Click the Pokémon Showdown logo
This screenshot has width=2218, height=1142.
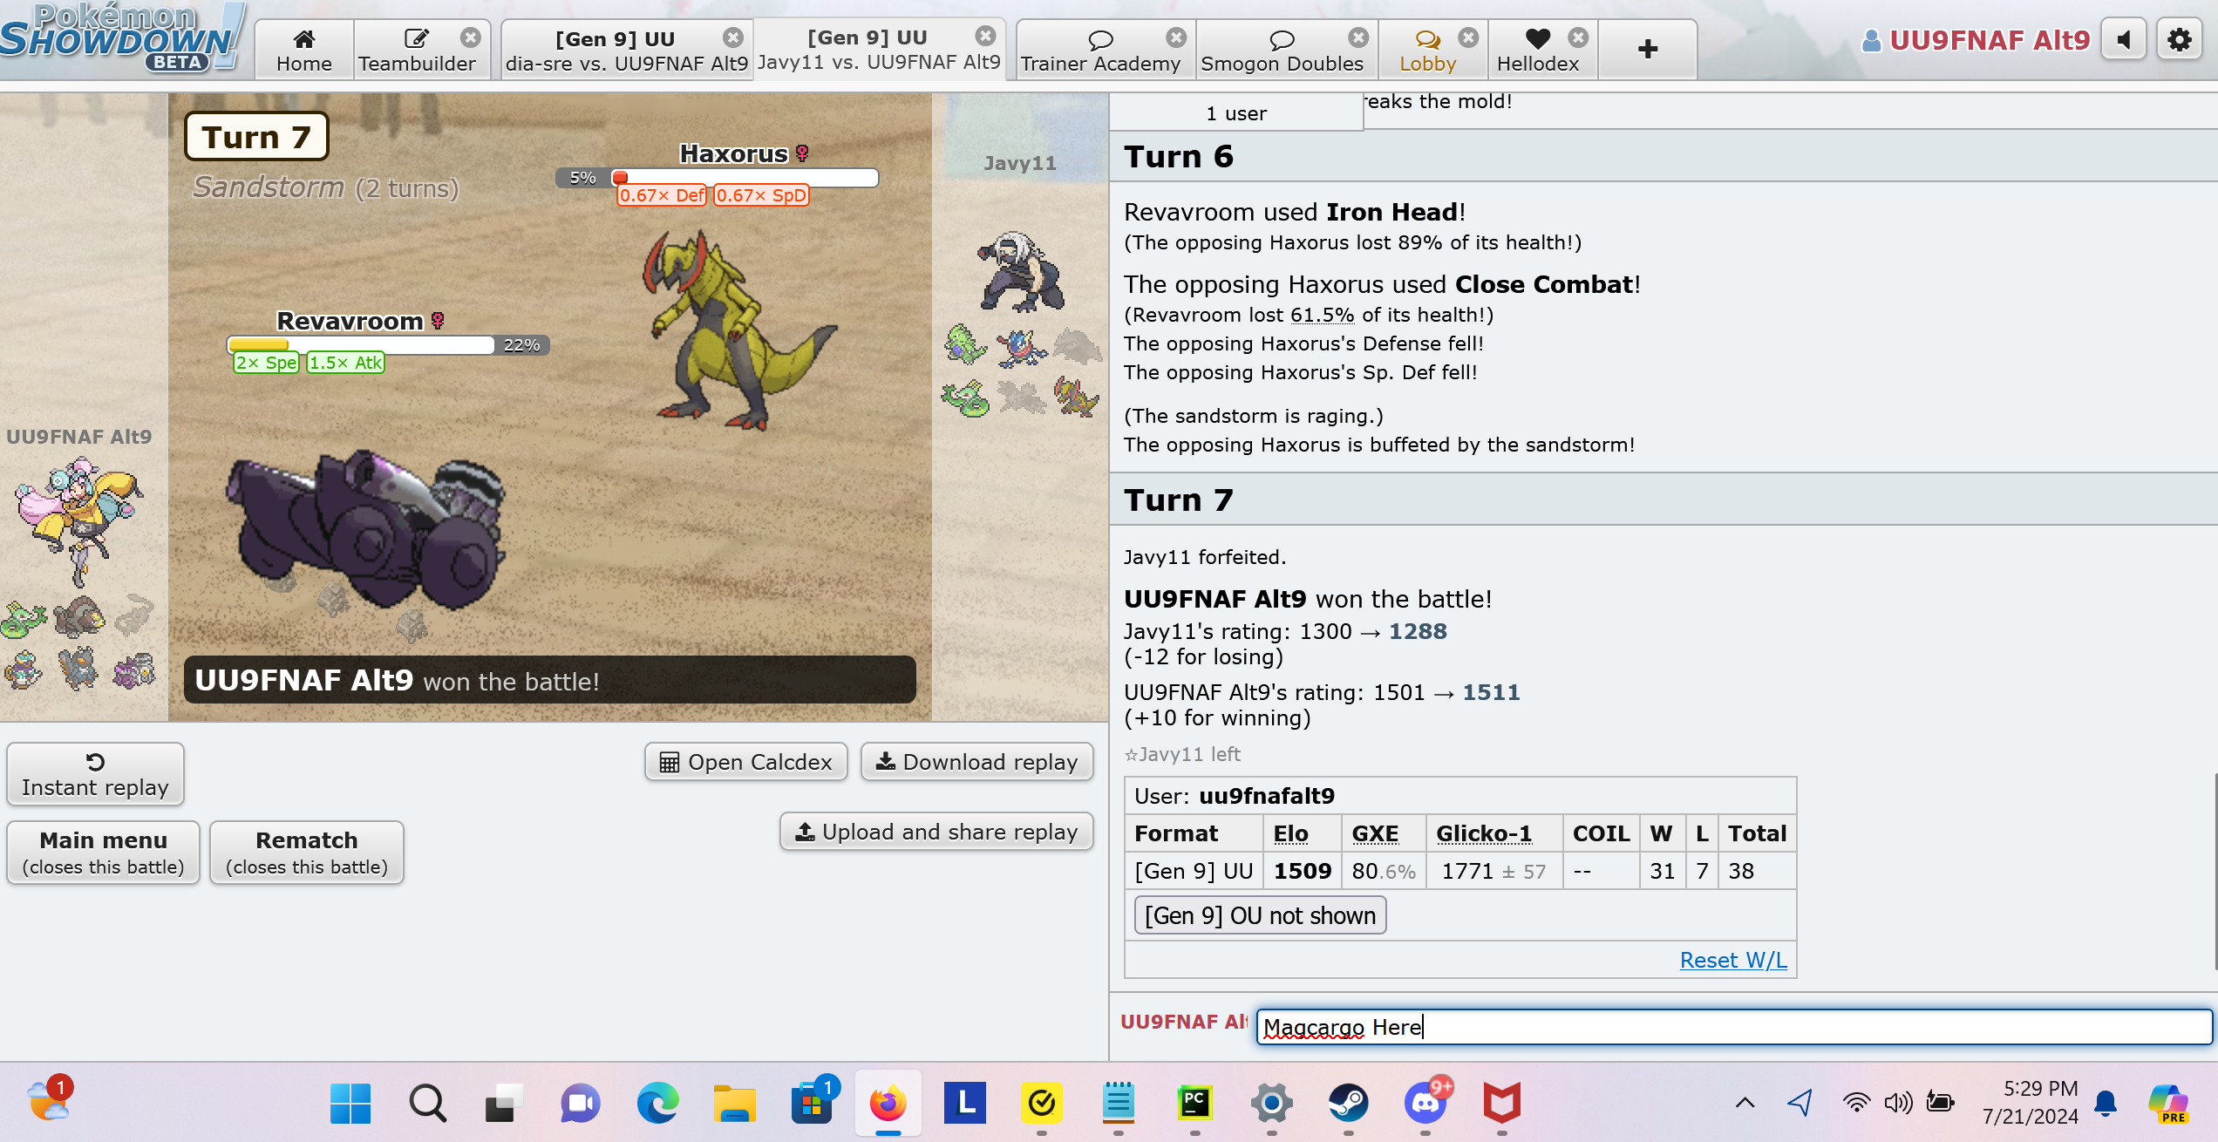(x=122, y=38)
